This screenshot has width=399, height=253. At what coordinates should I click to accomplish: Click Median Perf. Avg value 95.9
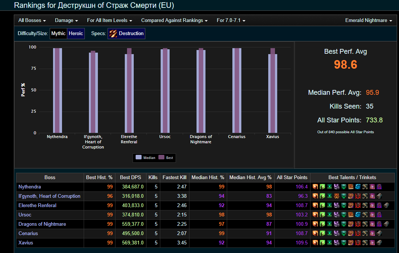point(372,93)
